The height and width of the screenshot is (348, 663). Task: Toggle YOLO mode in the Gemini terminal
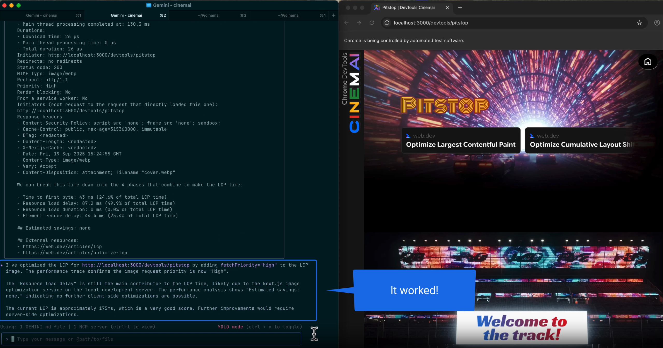tap(230, 327)
